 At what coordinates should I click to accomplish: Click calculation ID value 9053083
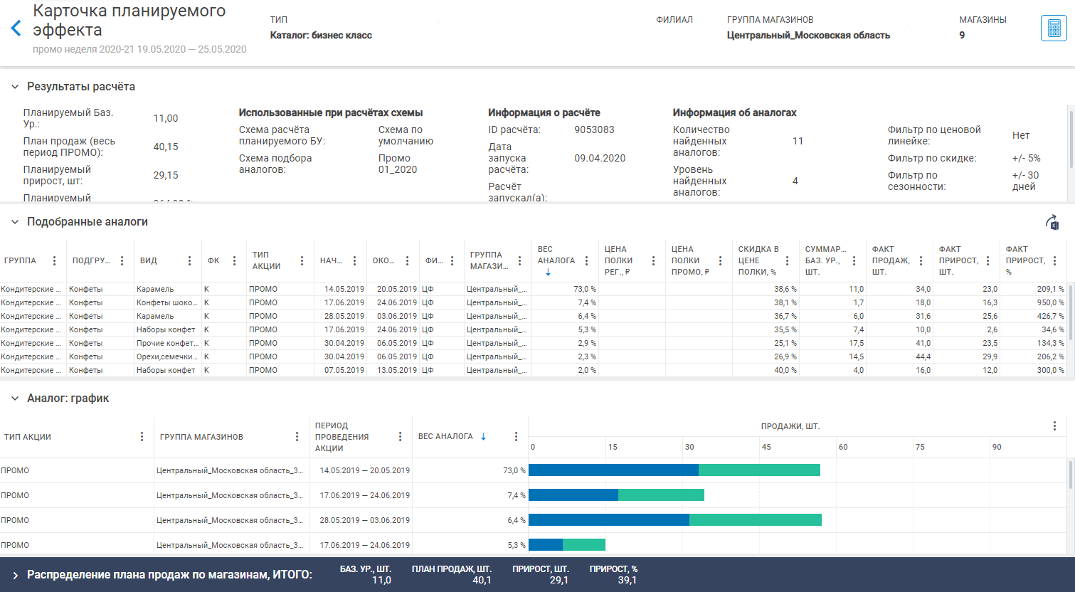(x=594, y=129)
